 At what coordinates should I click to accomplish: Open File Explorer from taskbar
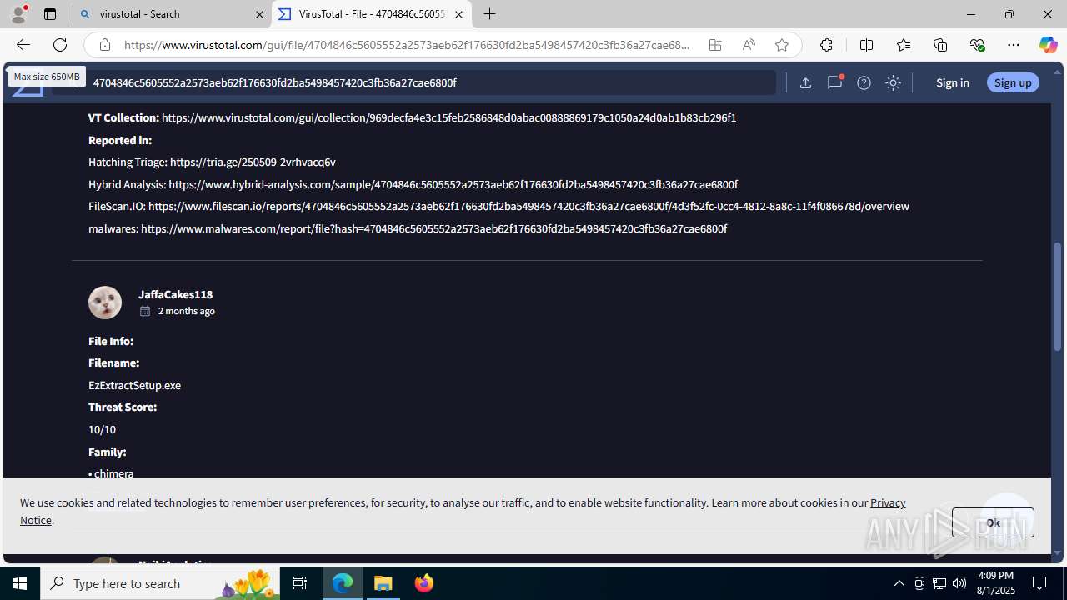383,583
